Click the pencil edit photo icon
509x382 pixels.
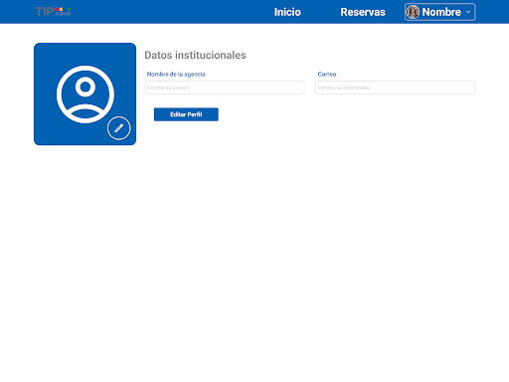pos(119,128)
